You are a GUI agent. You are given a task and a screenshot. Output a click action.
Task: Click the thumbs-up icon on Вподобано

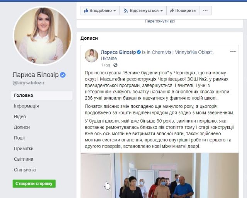tap(86, 10)
